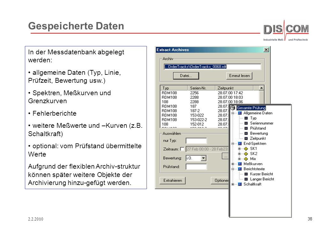Select the Berichtstexte tree label
The image size is (332, 230).
point(254,169)
